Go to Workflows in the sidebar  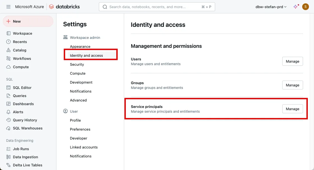(x=22, y=58)
